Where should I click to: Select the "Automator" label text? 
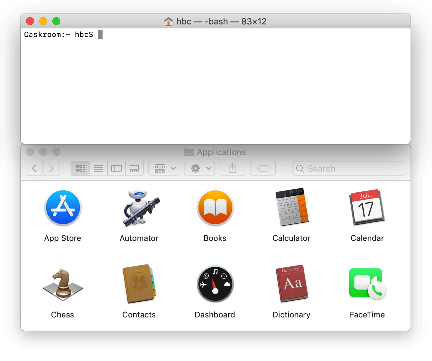click(x=139, y=238)
